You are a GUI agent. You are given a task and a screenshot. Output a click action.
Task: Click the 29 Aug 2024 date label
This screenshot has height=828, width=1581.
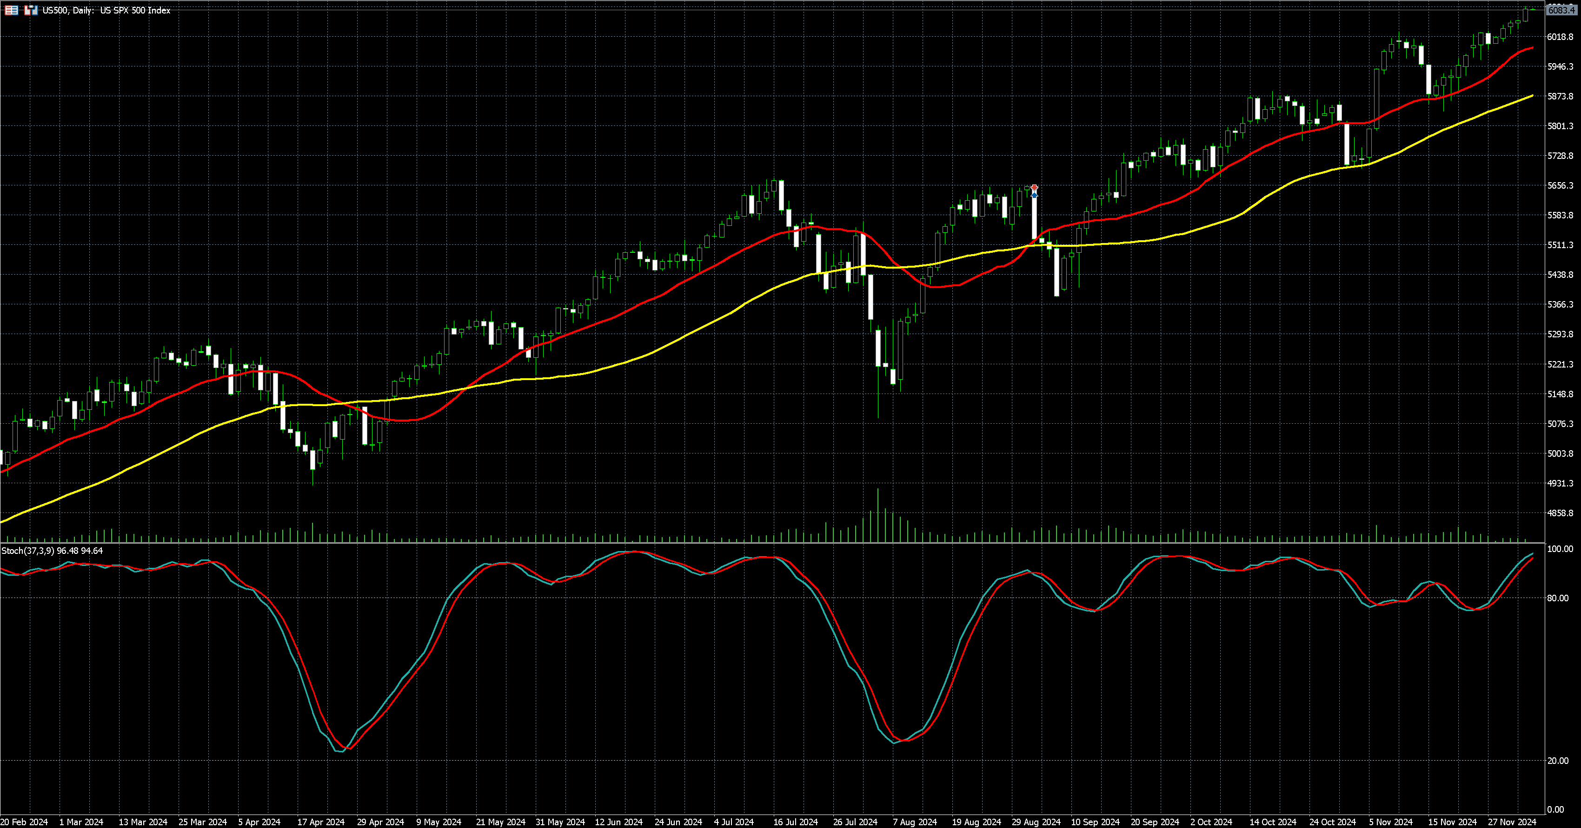(1036, 822)
